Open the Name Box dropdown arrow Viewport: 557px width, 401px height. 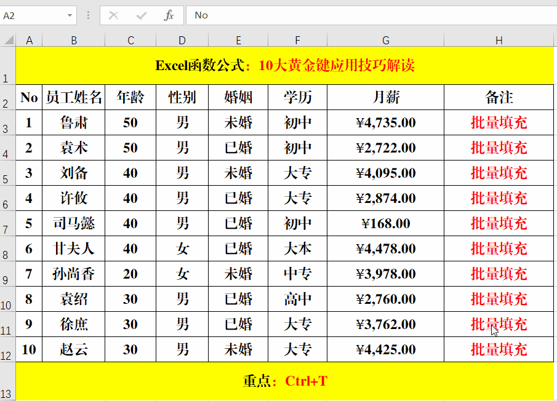[70, 15]
